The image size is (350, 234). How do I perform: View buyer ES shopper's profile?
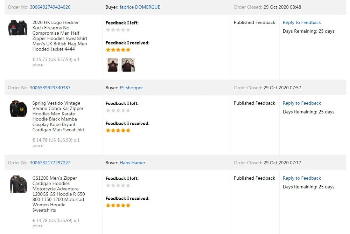131,88
